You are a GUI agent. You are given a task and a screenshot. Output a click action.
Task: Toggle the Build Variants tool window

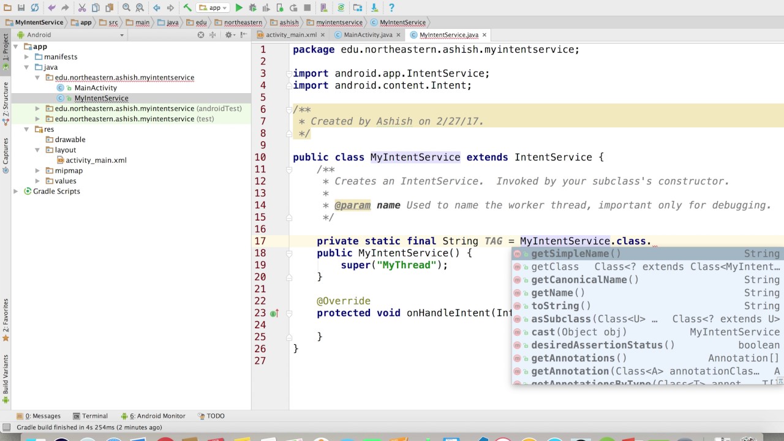[6, 379]
